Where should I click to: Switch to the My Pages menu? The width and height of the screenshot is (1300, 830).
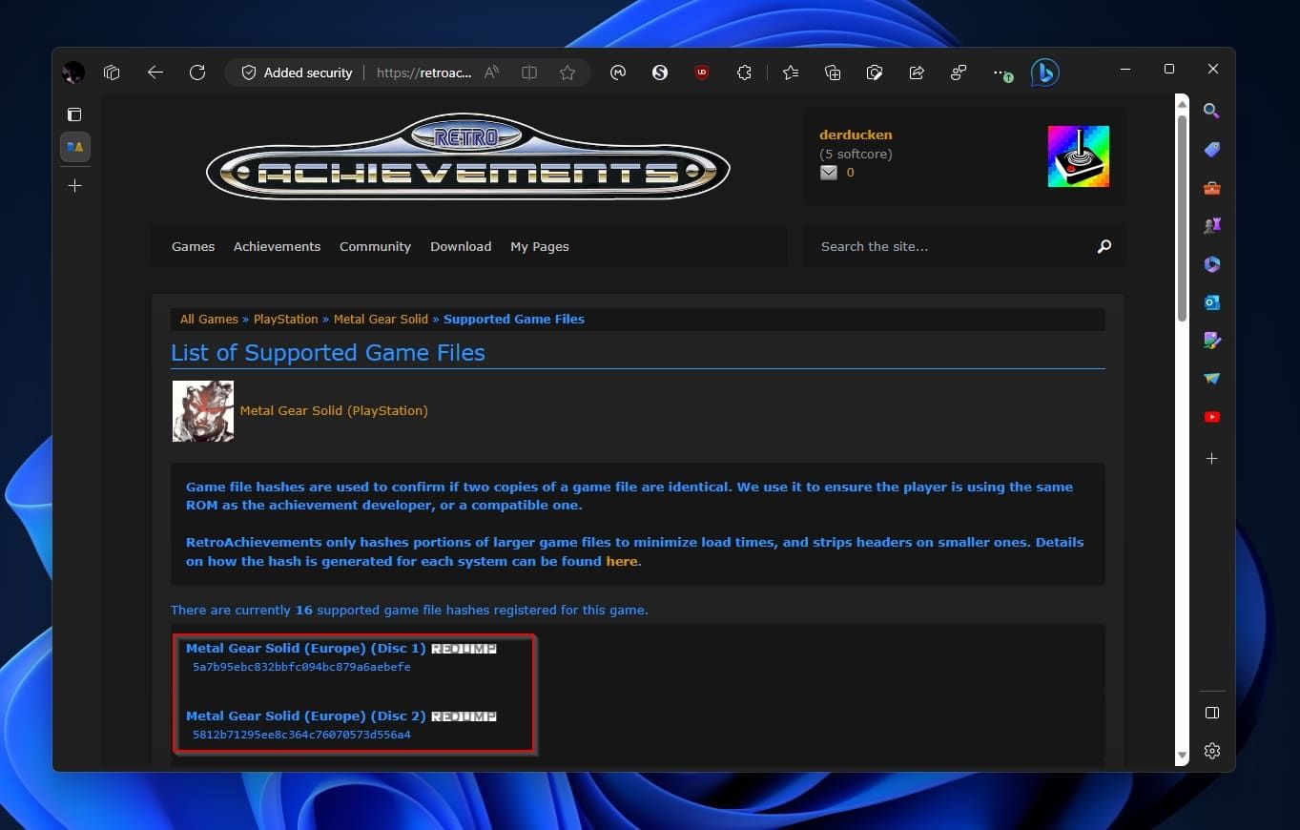[539, 246]
